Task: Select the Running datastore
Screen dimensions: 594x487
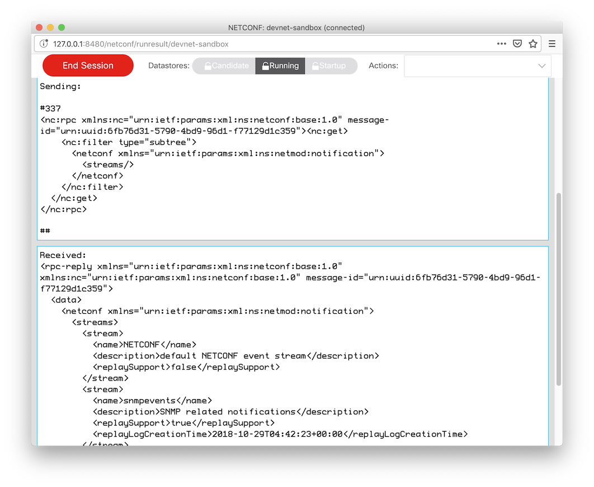Action: click(280, 66)
